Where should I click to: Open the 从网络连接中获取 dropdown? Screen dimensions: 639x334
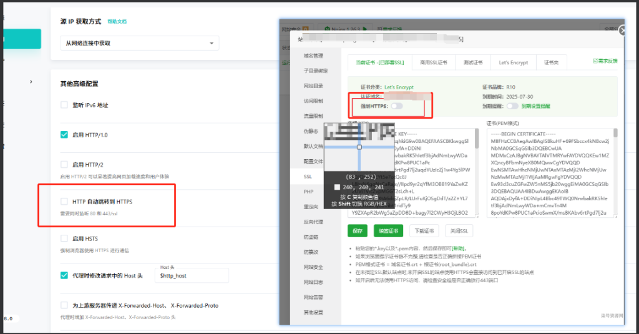click(139, 43)
